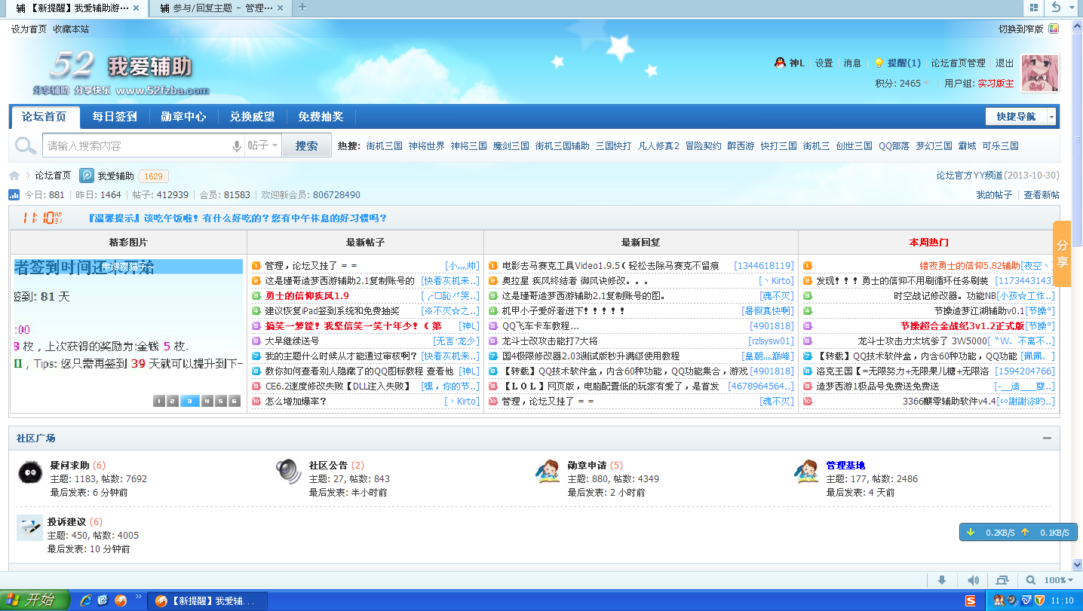Expand quick launch overflow chevron
1083x611 pixels.
138,597
